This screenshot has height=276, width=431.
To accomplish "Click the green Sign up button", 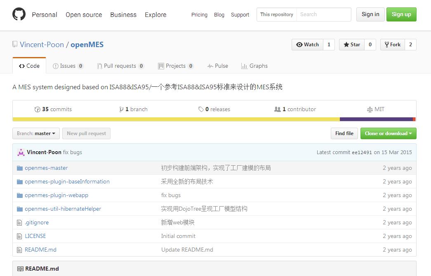I will [x=401, y=14].
